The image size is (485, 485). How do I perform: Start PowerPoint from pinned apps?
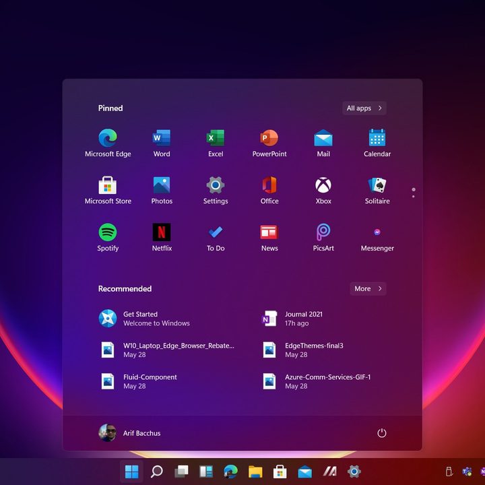coord(269,143)
